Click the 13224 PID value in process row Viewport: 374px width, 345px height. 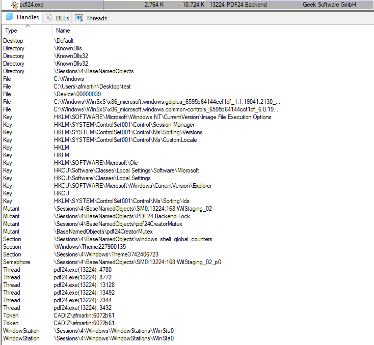[217, 5]
